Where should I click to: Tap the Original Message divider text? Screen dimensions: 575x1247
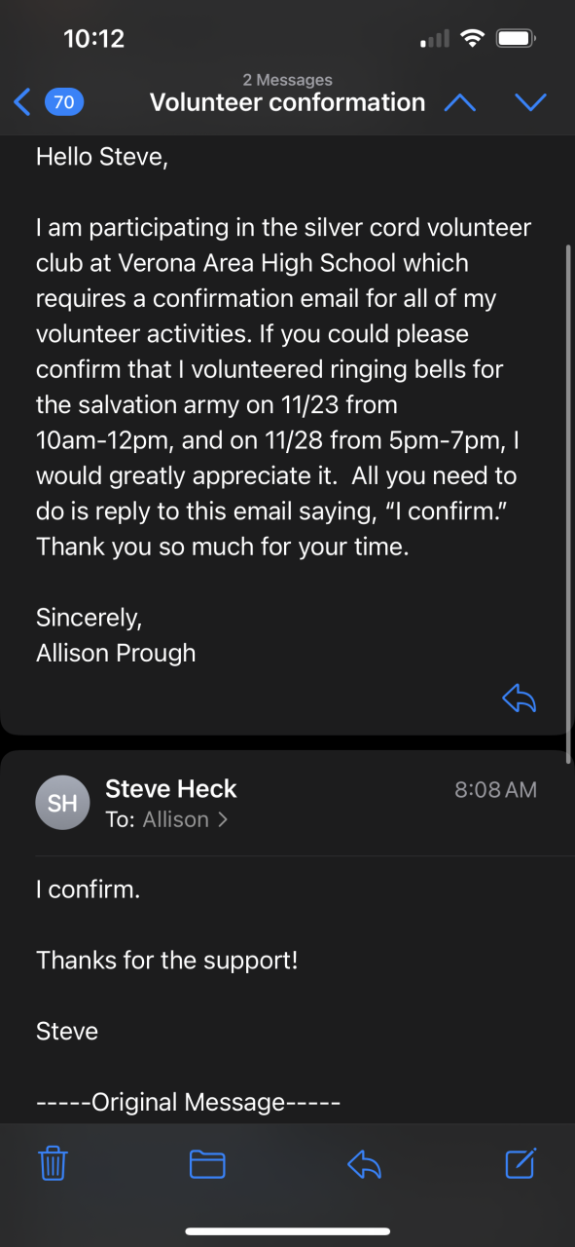coord(188,1102)
